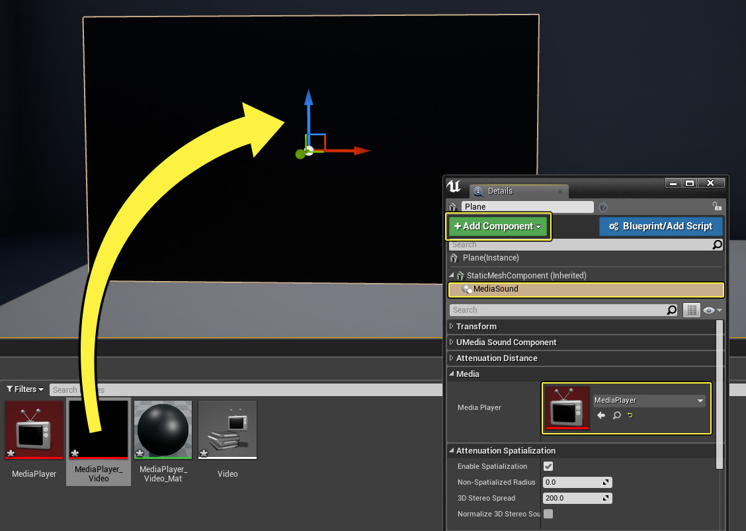Open the MediaPlayer asset selection dropdown
This screenshot has height=531, width=746.
699,401
